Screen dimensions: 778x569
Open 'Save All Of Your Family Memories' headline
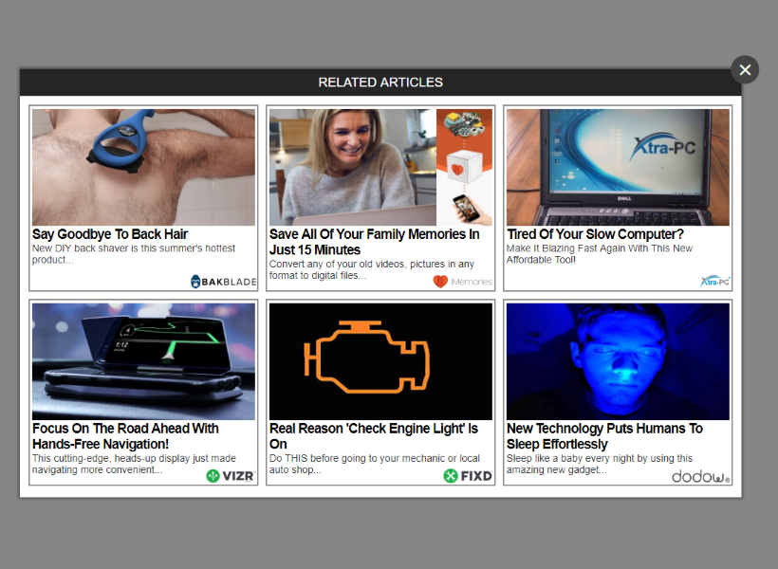coord(374,242)
